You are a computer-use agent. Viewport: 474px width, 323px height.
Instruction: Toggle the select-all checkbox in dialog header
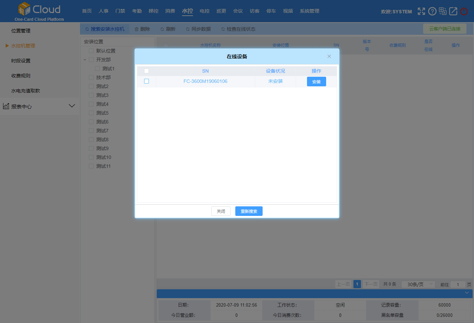(x=147, y=71)
